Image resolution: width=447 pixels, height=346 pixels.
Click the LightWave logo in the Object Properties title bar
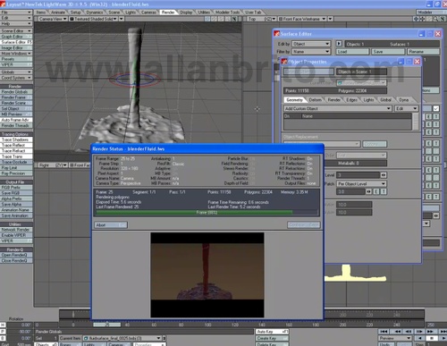[284, 62]
